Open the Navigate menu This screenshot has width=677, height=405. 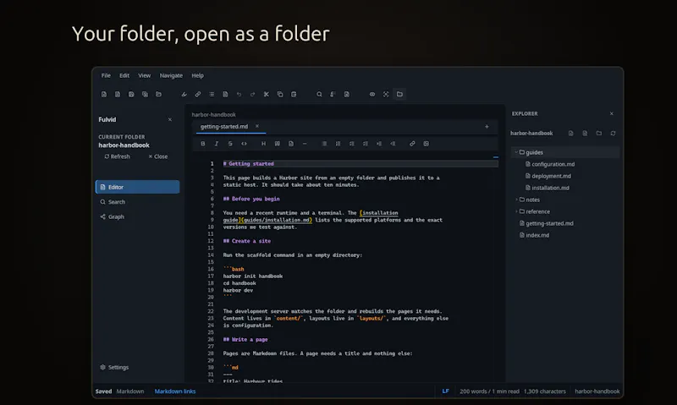tap(171, 75)
